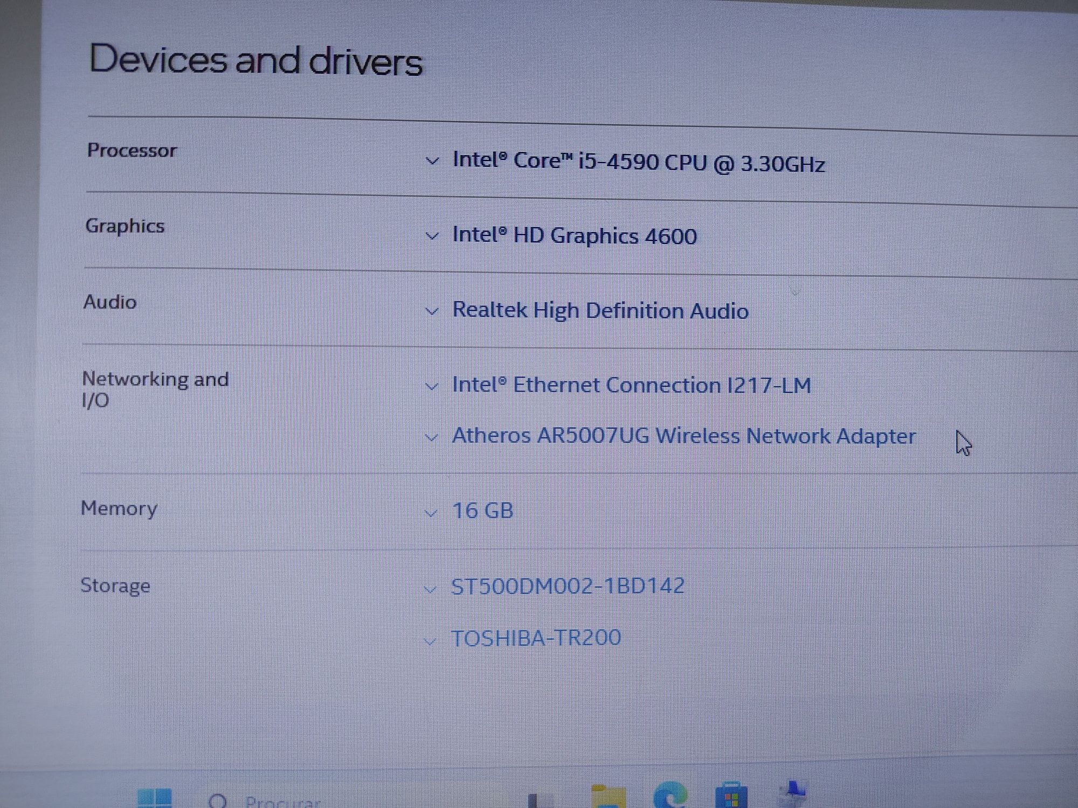The width and height of the screenshot is (1078, 808).
Task: Click the Graphics category label
Action: (125, 226)
